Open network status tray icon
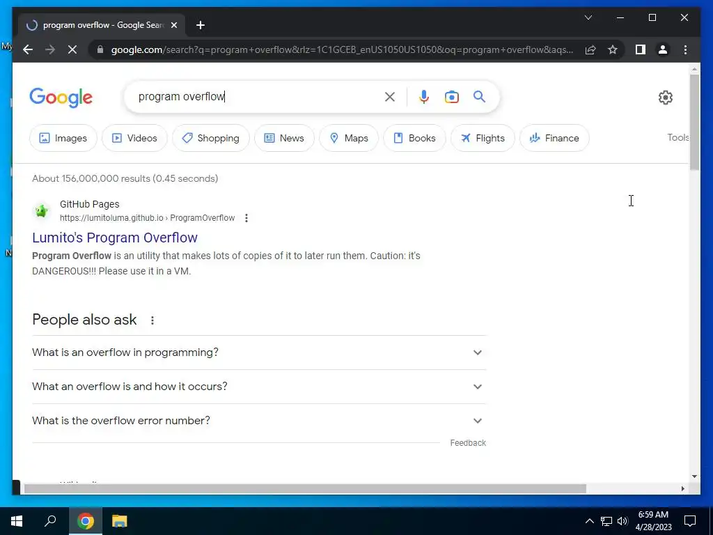The image size is (713, 535). click(x=606, y=521)
